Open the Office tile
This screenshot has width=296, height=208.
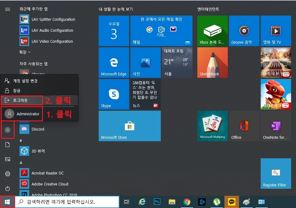tap(244, 126)
